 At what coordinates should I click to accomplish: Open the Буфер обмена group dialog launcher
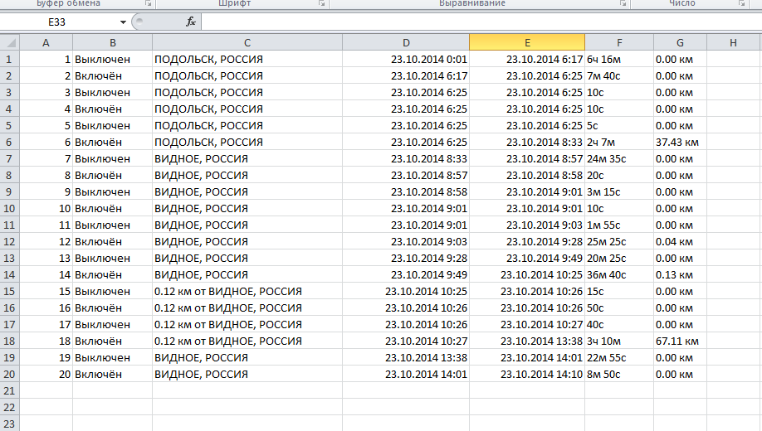point(149,3)
